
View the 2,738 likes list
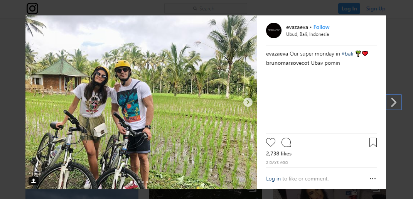[279, 153]
